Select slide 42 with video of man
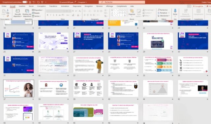211x124 pixels. point(193,88)
